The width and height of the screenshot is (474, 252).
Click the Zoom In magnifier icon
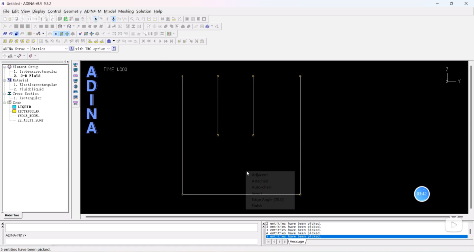[x=132, y=19]
